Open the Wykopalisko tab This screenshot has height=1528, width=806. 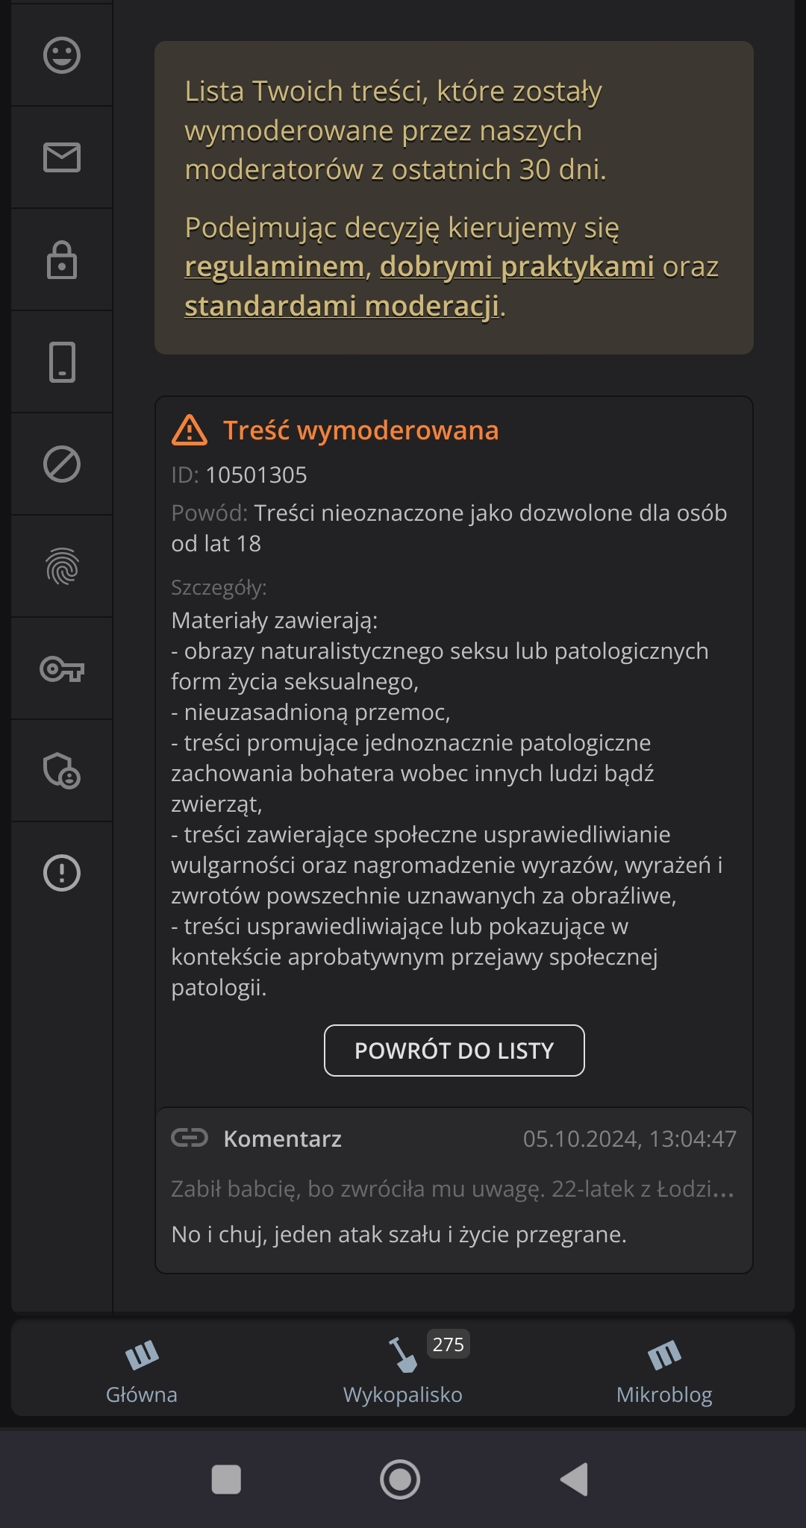403,1370
